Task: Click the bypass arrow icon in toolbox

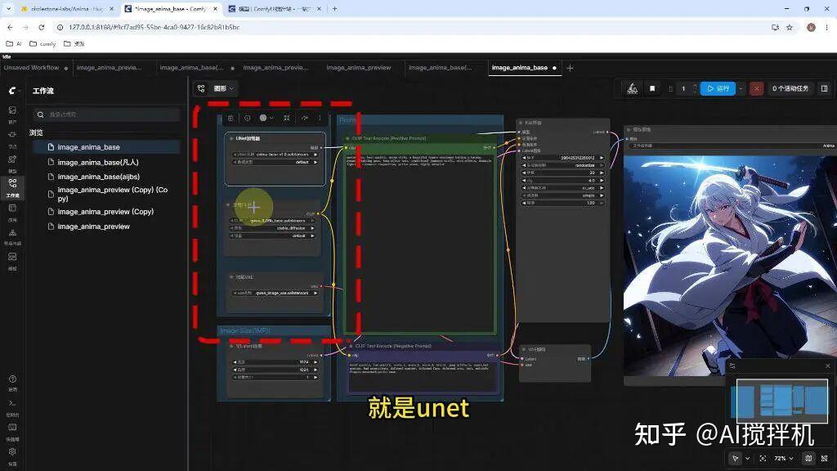Action: tap(305, 118)
